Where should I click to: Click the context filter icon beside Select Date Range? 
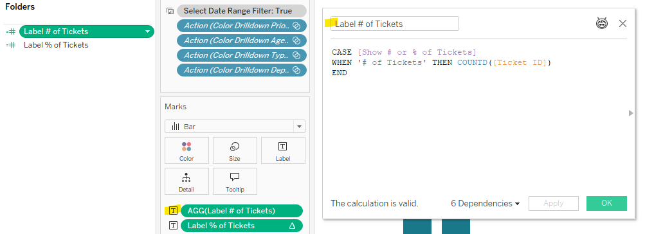coord(170,11)
